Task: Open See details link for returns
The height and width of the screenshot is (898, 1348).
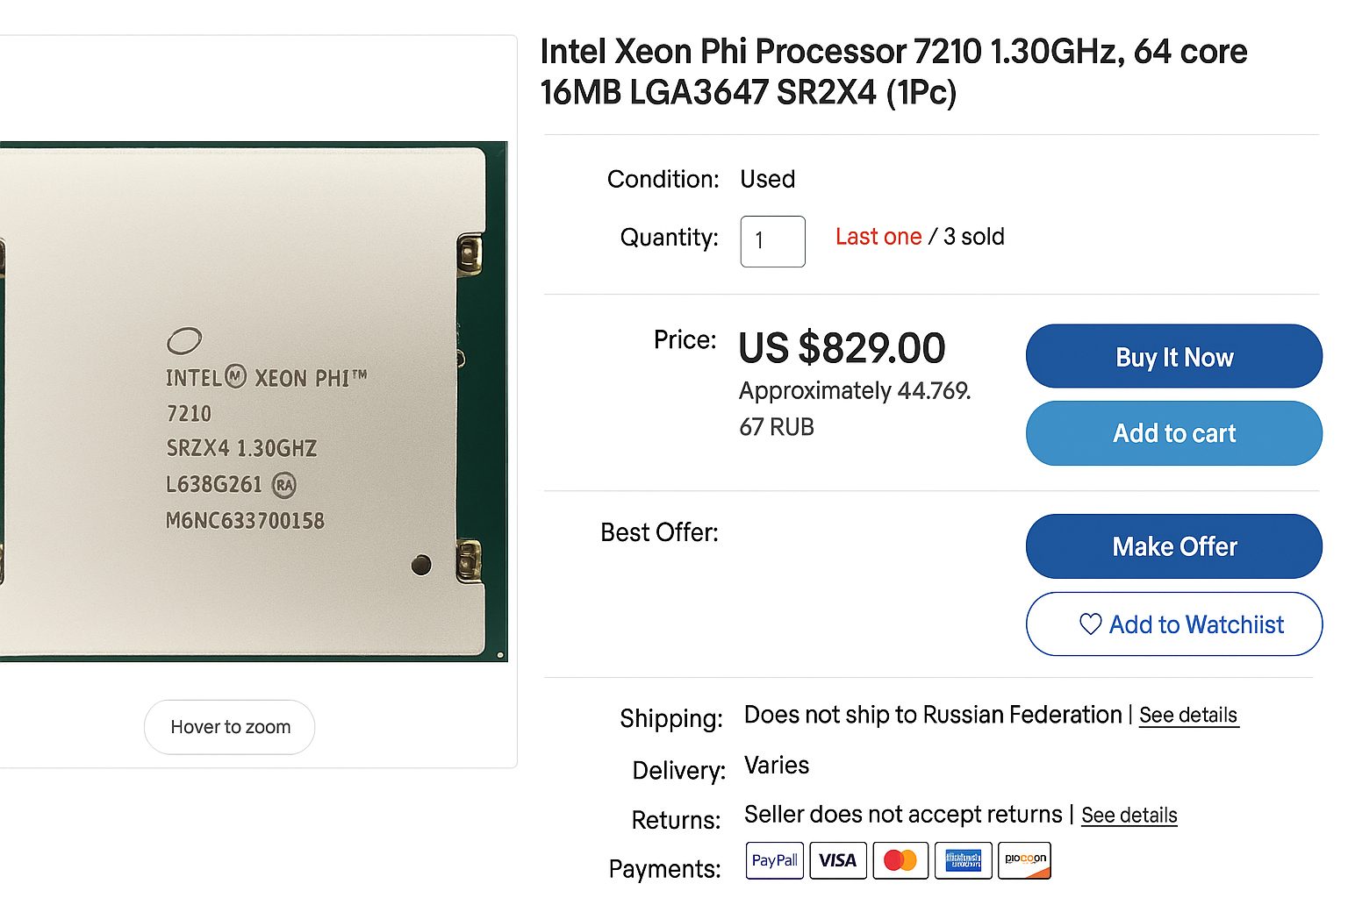Action: tap(1129, 816)
